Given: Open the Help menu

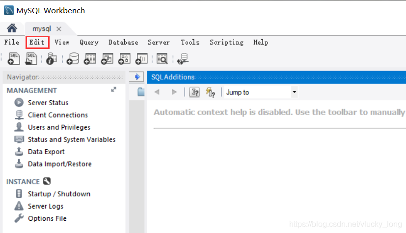Looking at the screenshot, I should [x=261, y=42].
